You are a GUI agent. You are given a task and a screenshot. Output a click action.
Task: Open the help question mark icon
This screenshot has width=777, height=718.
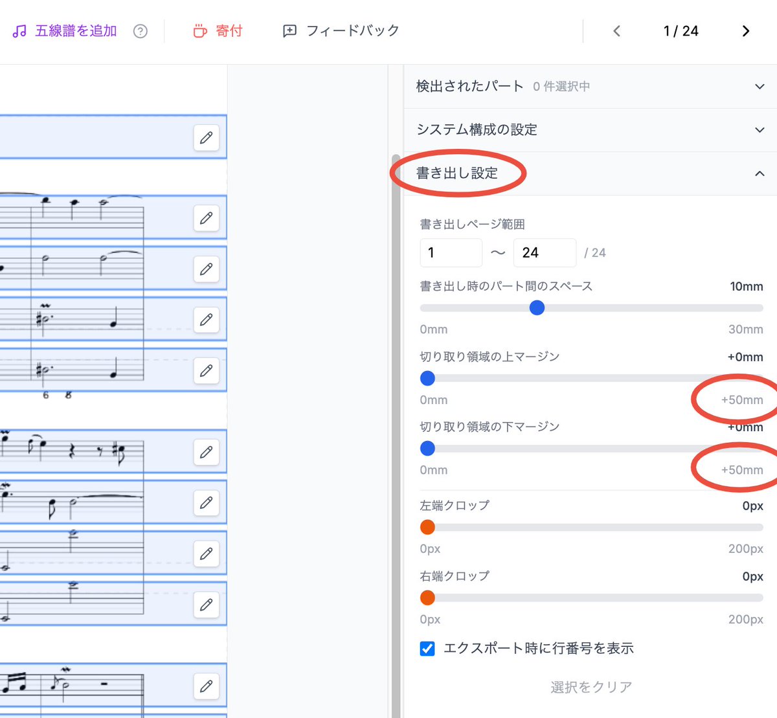point(140,31)
